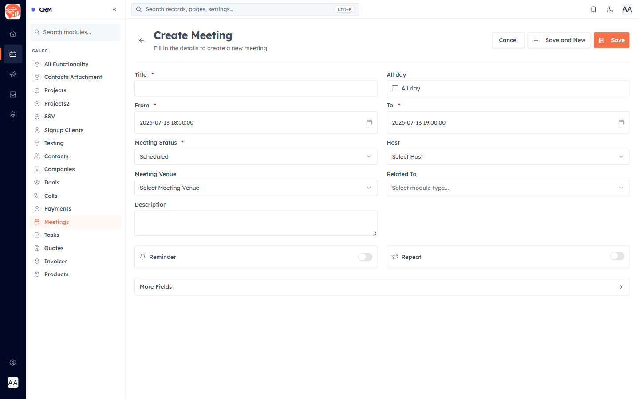Open calendar icon in From field

pos(369,122)
